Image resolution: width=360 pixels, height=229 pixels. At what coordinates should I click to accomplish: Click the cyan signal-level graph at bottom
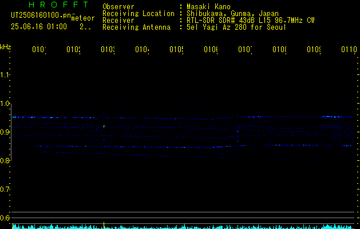[184, 227]
